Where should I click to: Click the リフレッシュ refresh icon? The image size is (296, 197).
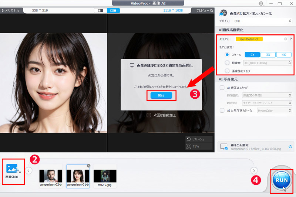(x=189, y=139)
